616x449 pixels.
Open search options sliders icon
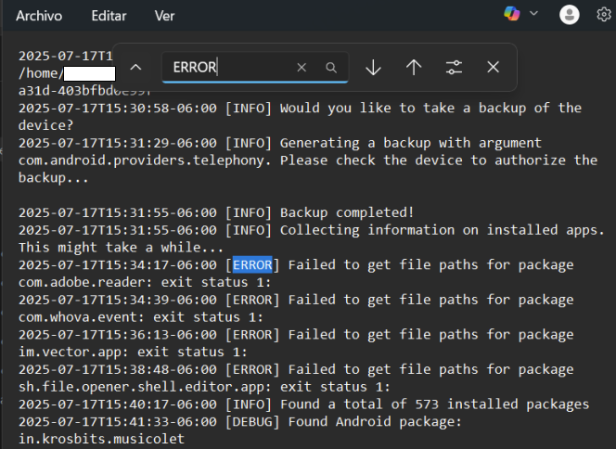click(454, 68)
